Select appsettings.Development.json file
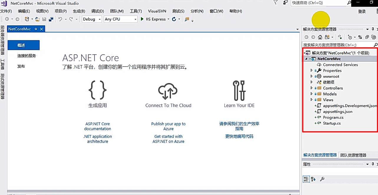The height and width of the screenshot is (195, 378). [350, 106]
